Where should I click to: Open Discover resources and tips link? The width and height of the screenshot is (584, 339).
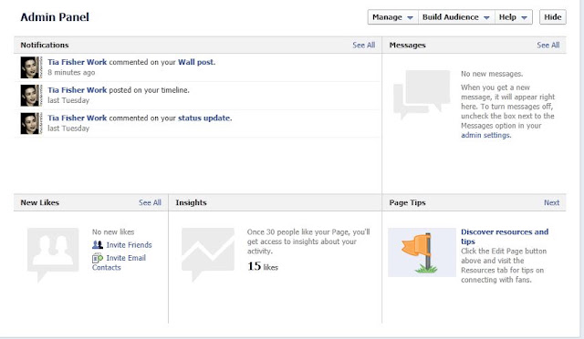[505, 237]
